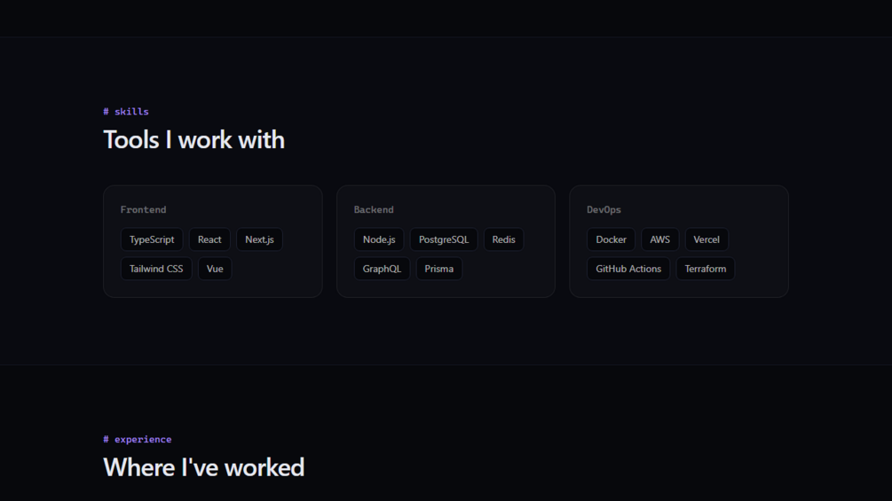This screenshot has height=501, width=892.
Task: Click the Vercel skill tag
Action: [706, 239]
